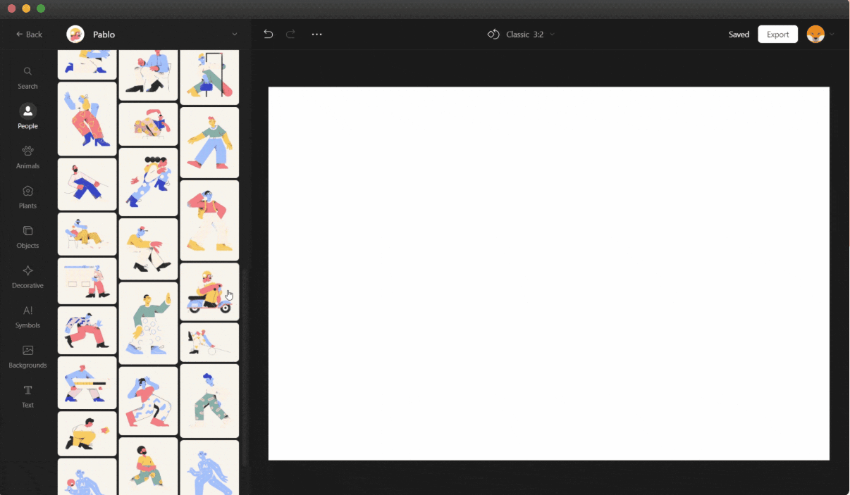Browse the Plants category

(27, 196)
